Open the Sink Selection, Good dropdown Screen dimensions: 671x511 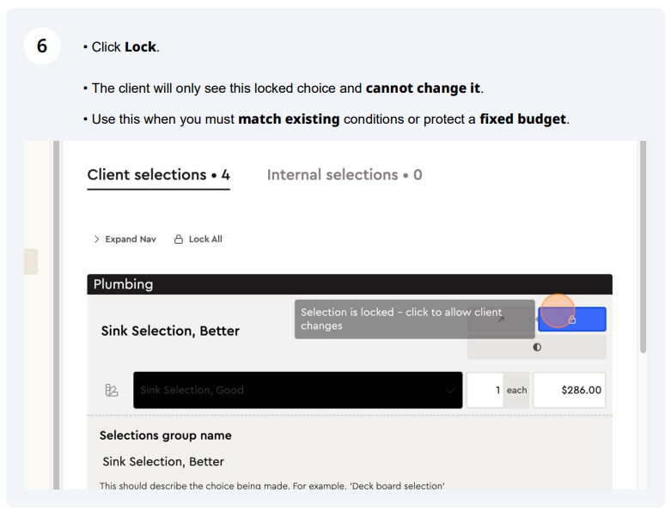(298, 390)
